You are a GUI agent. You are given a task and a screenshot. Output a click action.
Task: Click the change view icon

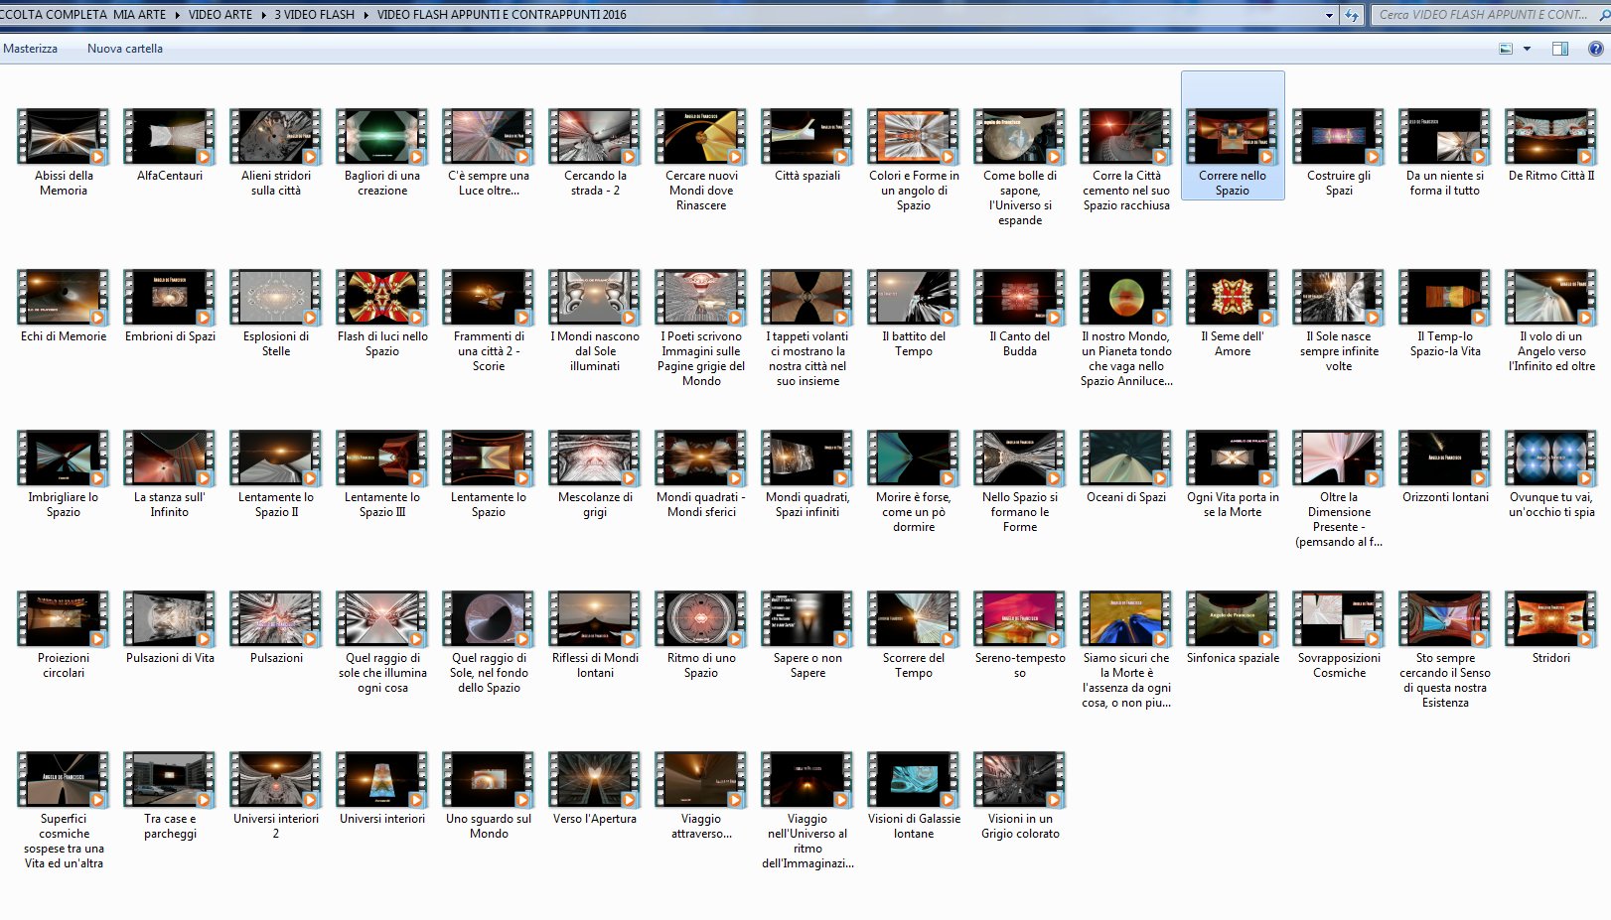(x=1506, y=49)
